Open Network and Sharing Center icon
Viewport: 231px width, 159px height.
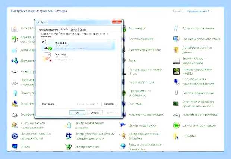(x=69, y=136)
